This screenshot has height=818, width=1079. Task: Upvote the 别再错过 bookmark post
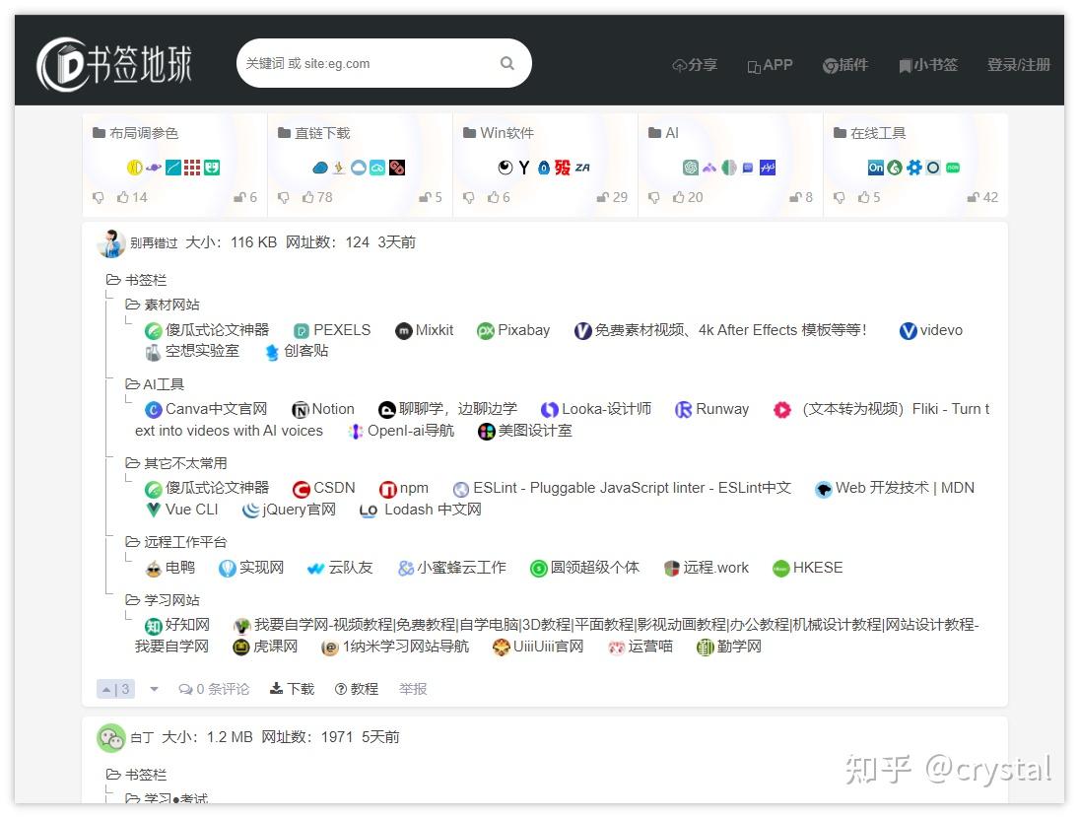point(115,689)
